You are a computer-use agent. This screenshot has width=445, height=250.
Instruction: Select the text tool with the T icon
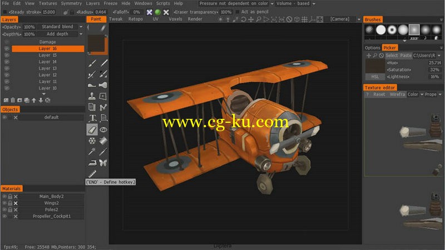point(92,118)
